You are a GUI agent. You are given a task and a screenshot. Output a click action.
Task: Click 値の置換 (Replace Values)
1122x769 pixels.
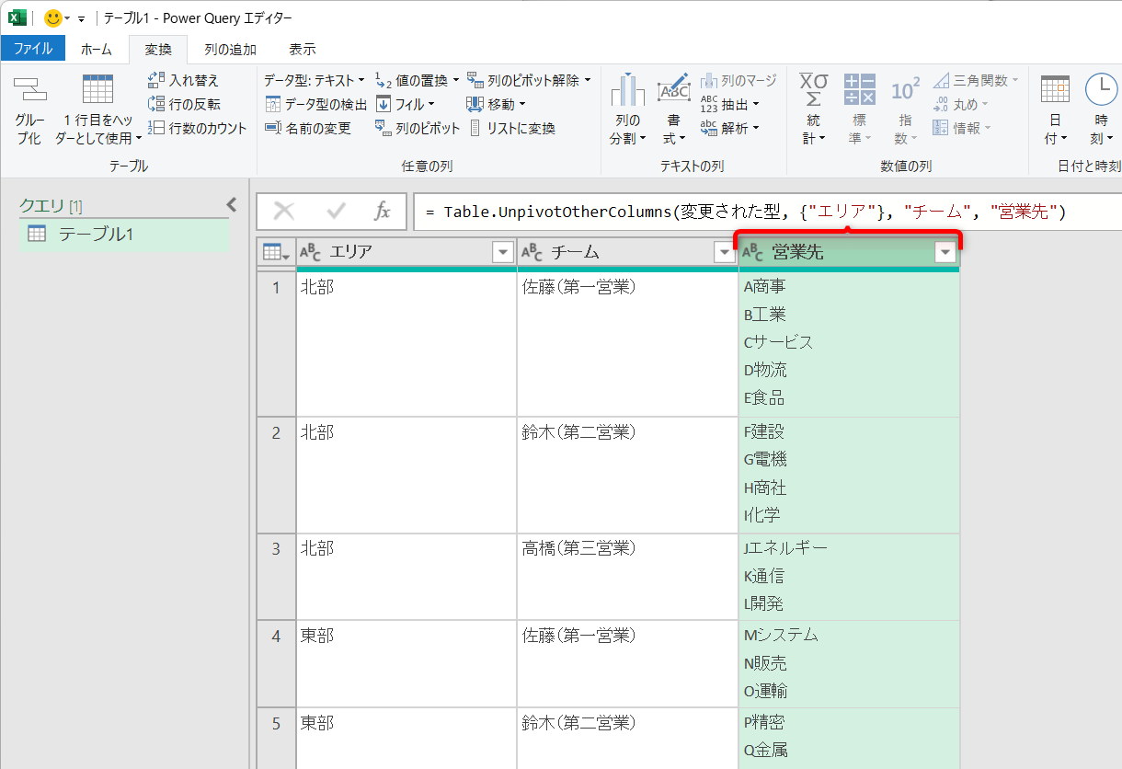tap(423, 80)
